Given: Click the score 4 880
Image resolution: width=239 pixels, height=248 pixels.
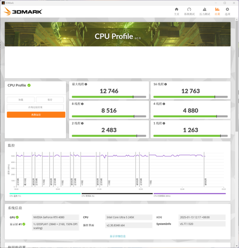Looking at the screenshot, I should 190,110.
